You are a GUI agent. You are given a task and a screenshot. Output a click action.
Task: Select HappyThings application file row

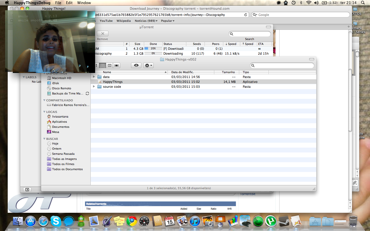(203, 82)
